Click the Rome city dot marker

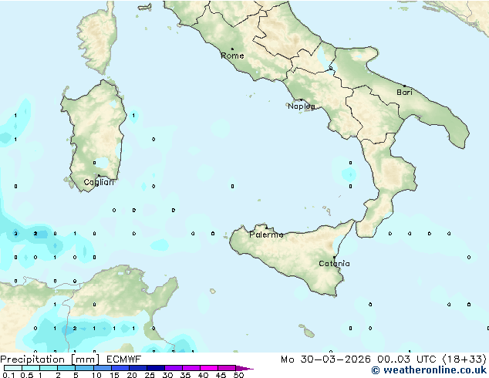232,49
